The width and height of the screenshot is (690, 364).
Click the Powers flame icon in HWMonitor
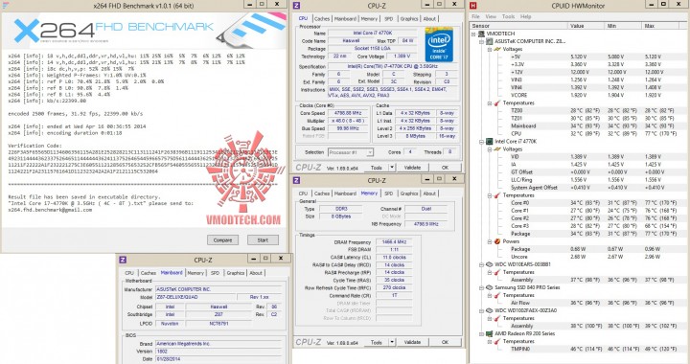click(x=497, y=241)
